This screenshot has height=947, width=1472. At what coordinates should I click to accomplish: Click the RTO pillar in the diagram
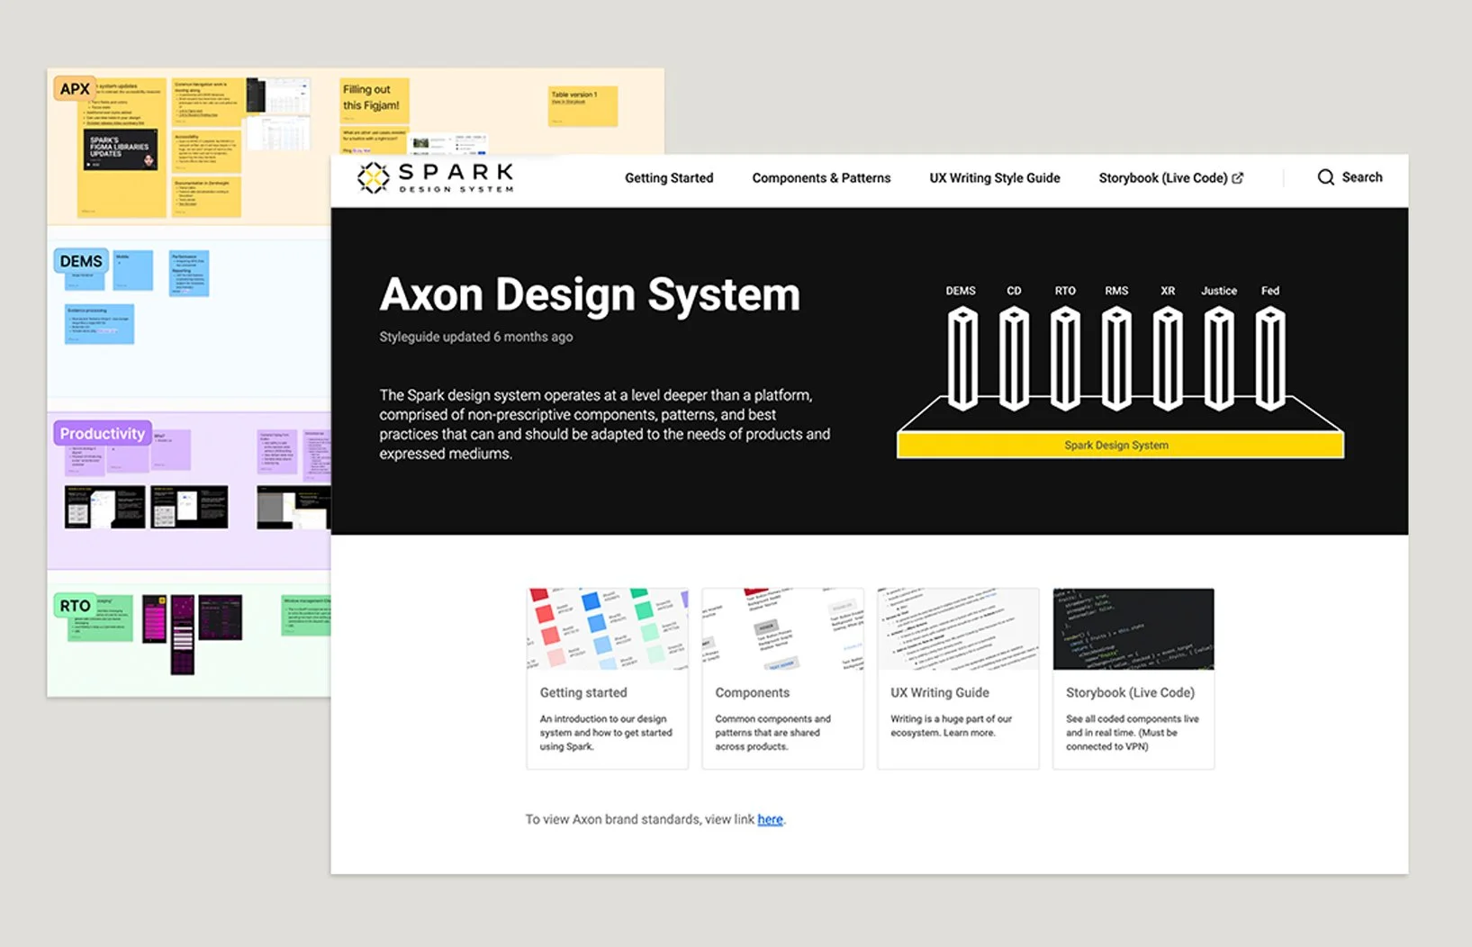[1065, 358]
